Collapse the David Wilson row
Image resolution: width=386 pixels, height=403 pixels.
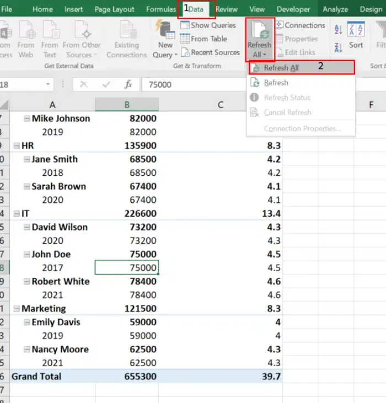(26, 227)
